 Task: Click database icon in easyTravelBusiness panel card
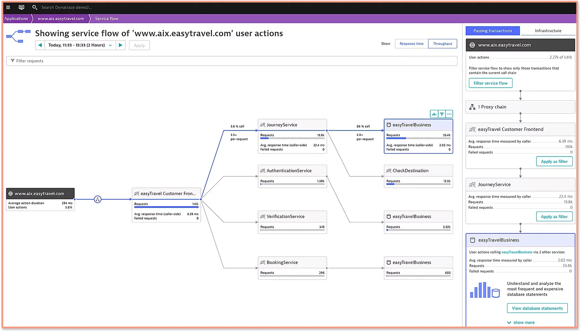473,240
